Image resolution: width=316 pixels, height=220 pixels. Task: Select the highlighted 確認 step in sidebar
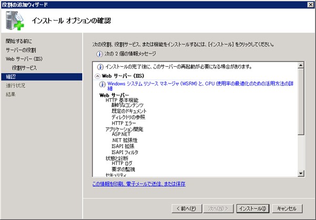(42, 77)
